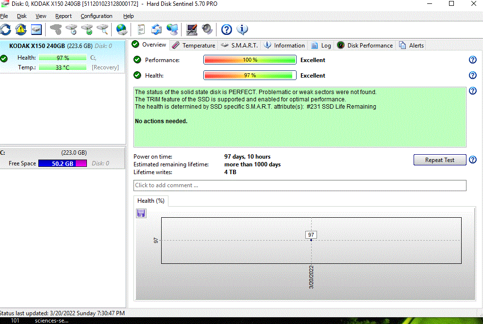Click the 50.2 GB free space bar
The image size is (483, 324).
coord(63,163)
